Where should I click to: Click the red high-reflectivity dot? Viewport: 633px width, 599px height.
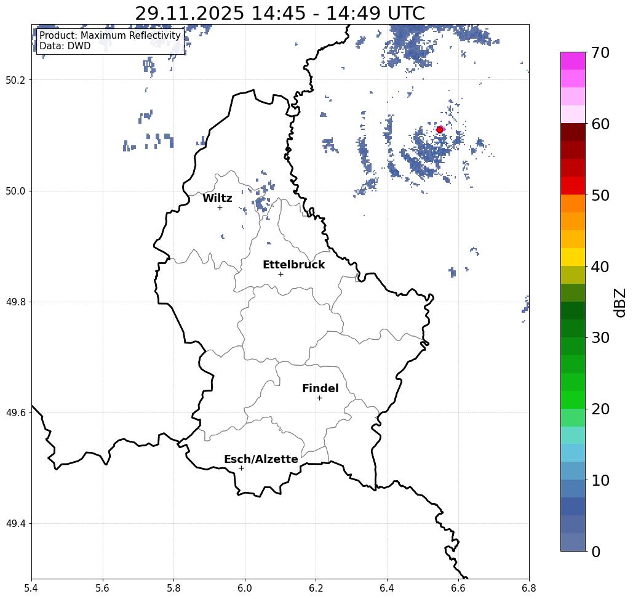[x=440, y=130]
